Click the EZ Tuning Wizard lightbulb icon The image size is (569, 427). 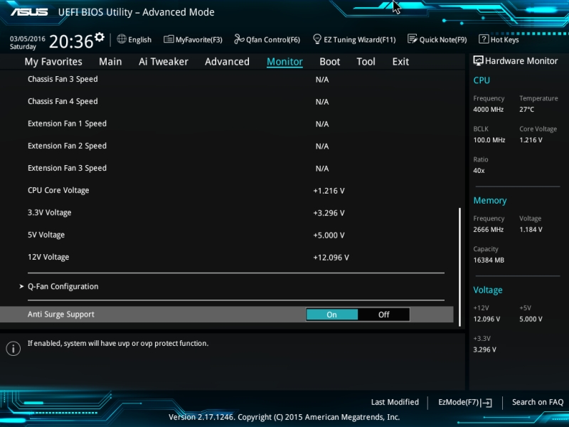tap(317, 39)
